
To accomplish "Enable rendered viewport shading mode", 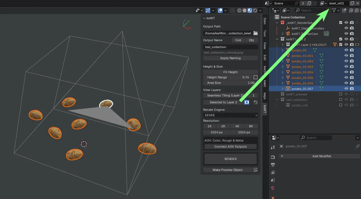I will coord(255,11).
